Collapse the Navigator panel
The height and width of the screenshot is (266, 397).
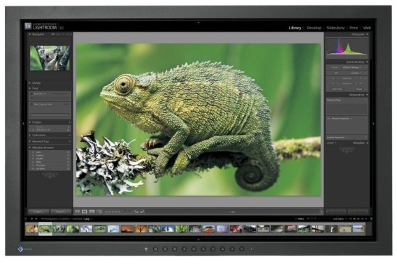(30, 34)
